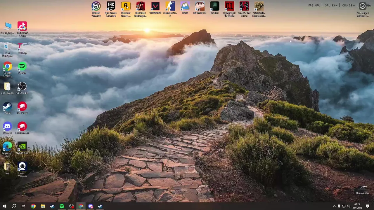This screenshot has width=374, height=210.
Task: Open the Iriun Webcam shortcut
Action: (22, 170)
